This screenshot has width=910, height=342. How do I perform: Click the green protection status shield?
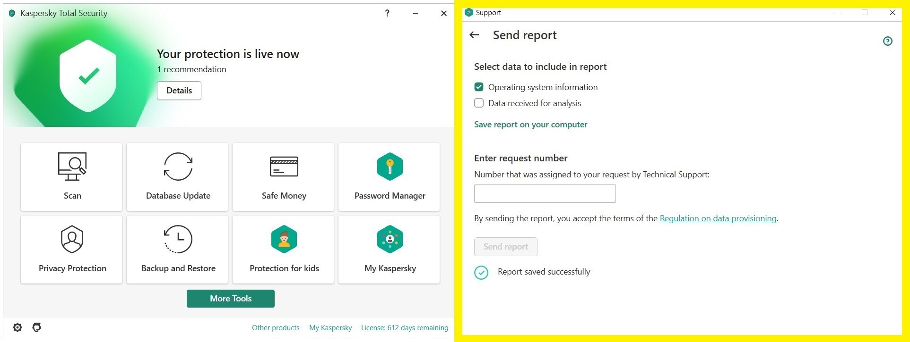coord(88,75)
